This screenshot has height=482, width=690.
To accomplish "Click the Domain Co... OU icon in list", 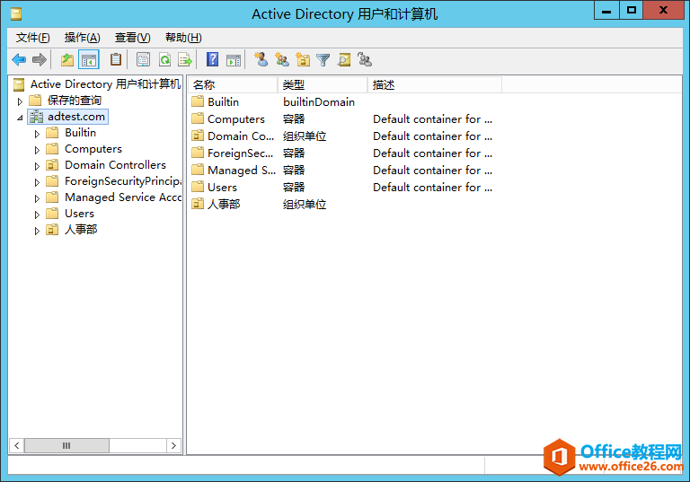I will [x=198, y=136].
